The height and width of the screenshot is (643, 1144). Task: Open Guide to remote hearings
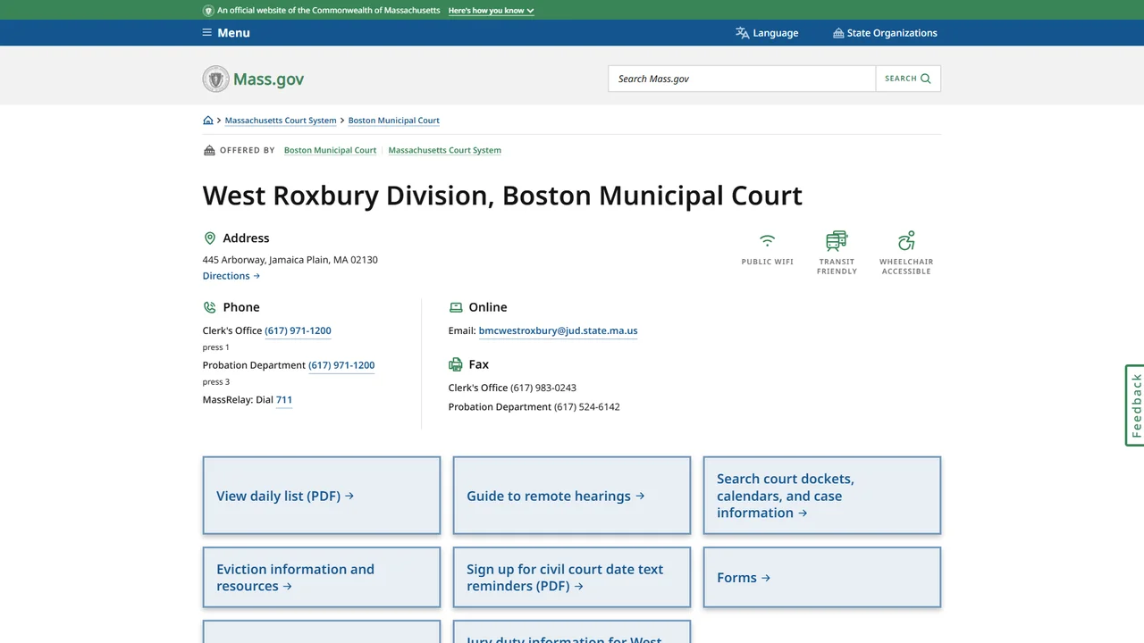click(572, 496)
